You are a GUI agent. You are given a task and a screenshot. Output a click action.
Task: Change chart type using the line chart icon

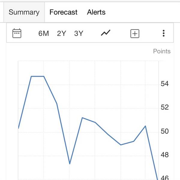tap(106, 33)
